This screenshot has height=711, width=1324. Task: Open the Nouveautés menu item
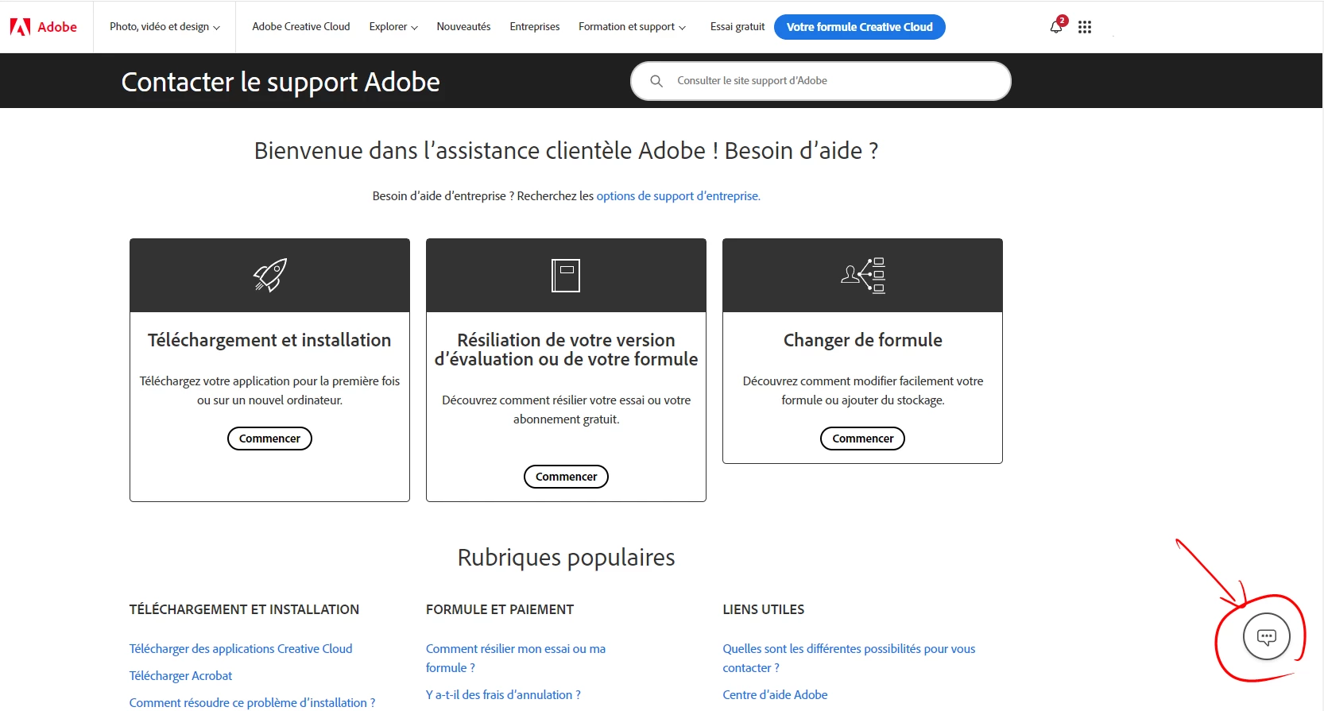click(x=463, y=27)
